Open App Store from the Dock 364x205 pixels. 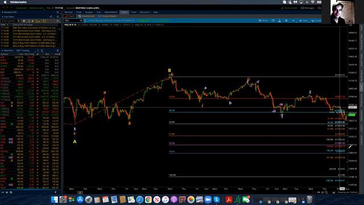coord(80,199)
